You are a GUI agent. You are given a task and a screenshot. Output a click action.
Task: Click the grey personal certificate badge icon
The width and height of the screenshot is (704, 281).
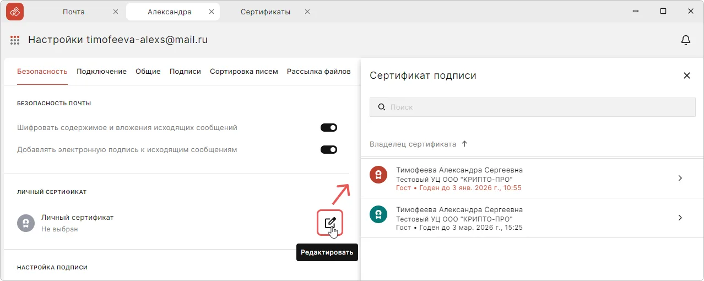(26, 223)
